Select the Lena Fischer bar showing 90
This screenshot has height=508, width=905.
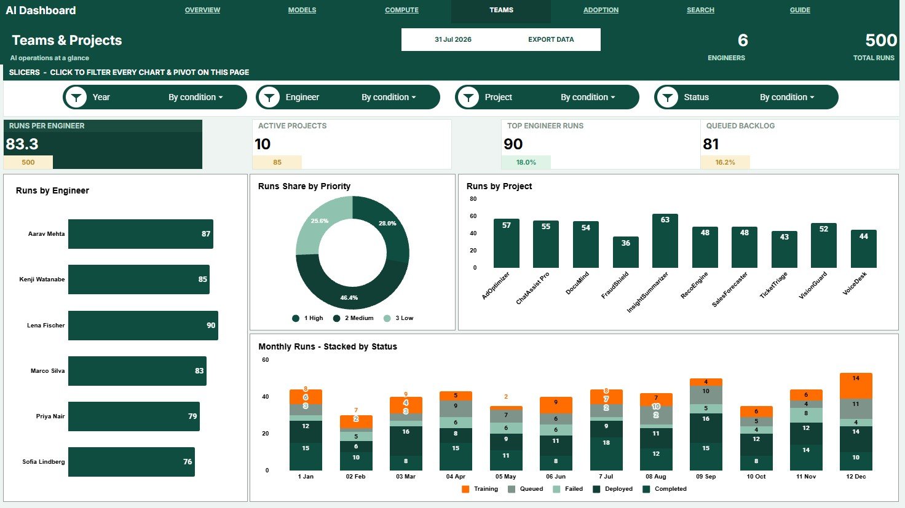click(x=143, y=326)
